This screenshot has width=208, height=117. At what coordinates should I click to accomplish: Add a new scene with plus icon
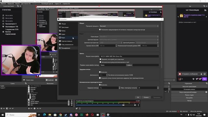[1, 108]
